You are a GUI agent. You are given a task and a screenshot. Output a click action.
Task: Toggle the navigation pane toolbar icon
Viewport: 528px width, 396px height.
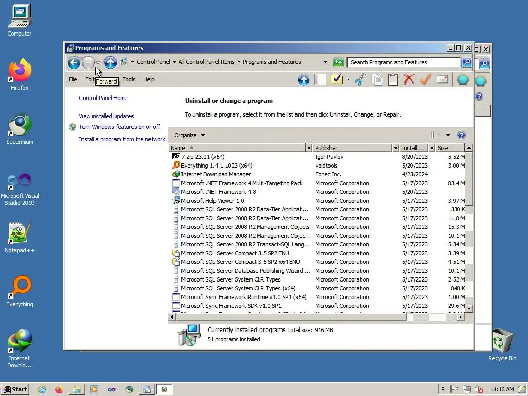(320, 79)
